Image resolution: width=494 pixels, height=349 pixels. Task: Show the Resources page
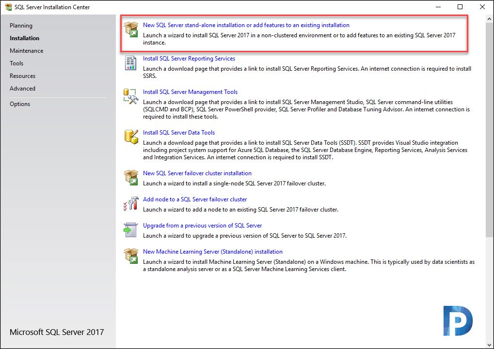click(23, 76)
